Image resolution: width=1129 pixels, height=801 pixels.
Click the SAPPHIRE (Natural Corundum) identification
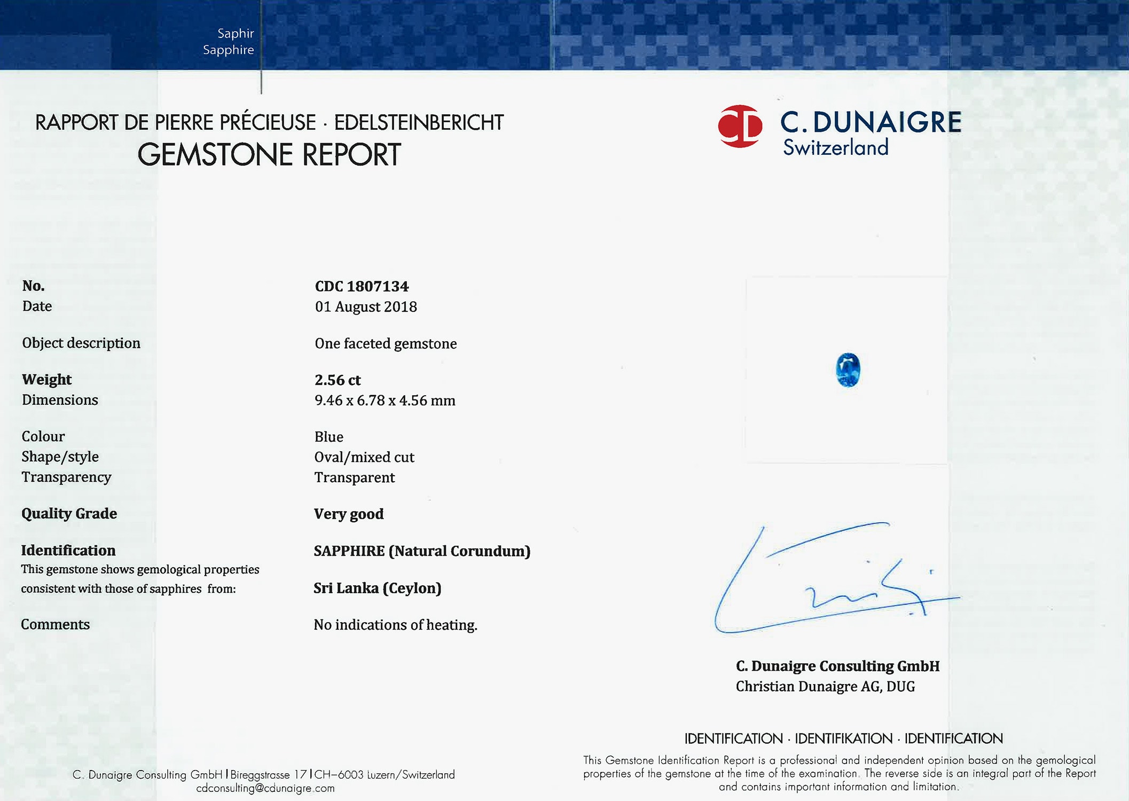point(422,551)
